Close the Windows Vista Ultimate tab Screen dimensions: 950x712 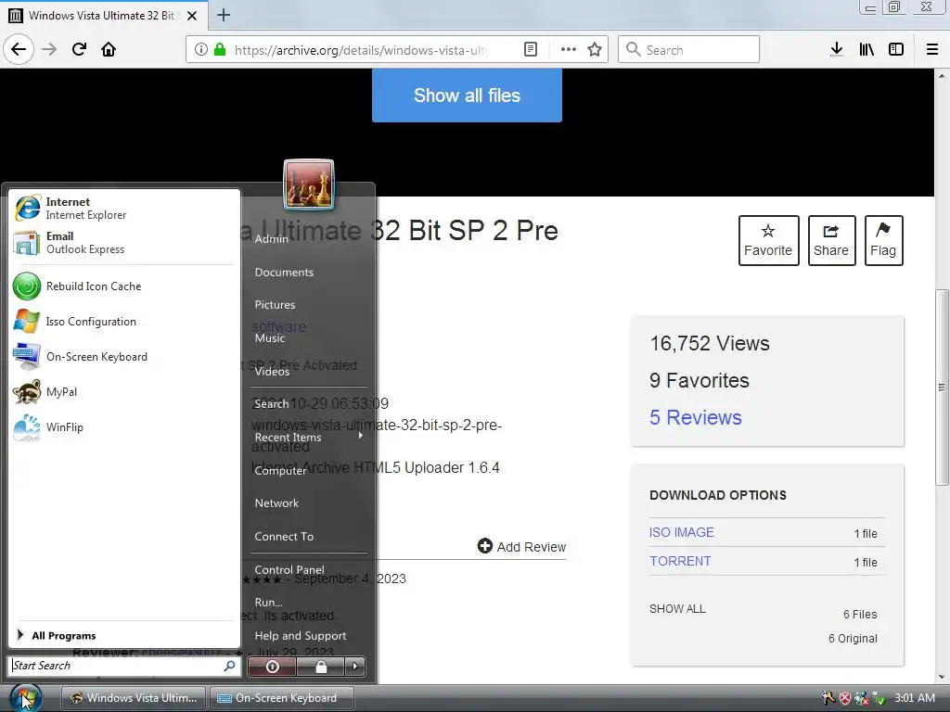(x=192, y=16)
